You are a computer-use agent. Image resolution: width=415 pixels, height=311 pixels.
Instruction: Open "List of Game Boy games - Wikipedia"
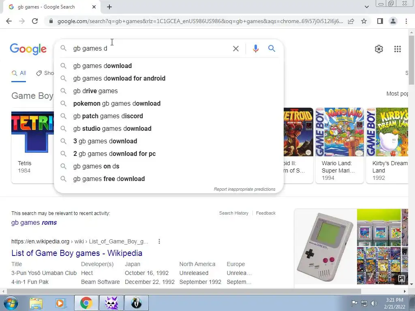77,253
